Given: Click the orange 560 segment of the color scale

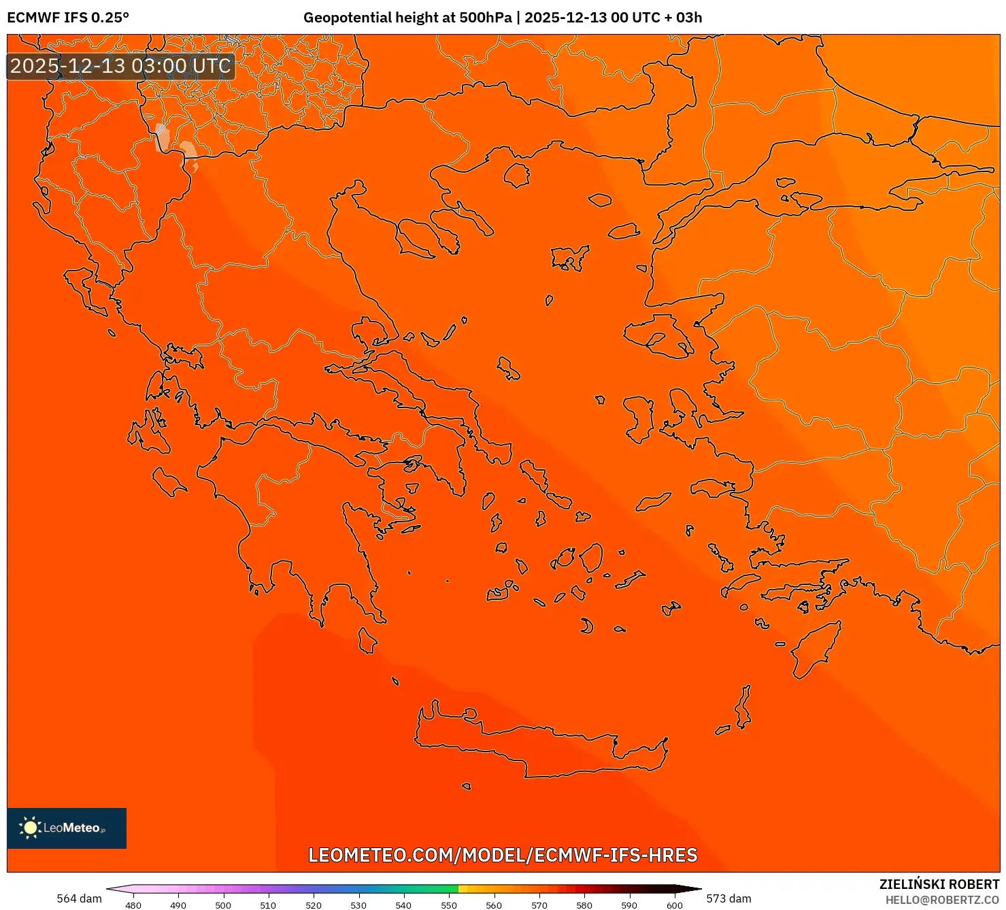Looking at the screenshot, I should pos(494,888).
